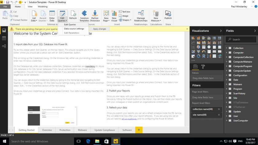Remove the site name(All) filter

[219, 115]
